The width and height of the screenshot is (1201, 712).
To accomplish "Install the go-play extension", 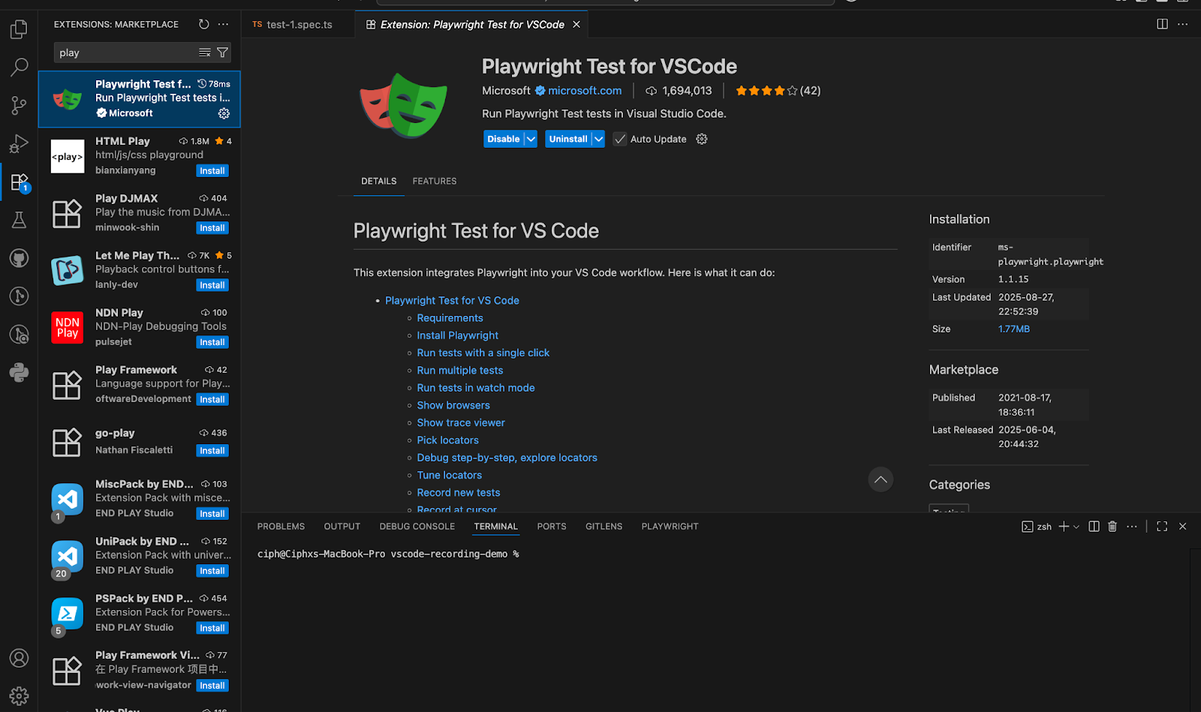I will pyautogui.click(x=212, y=451).
